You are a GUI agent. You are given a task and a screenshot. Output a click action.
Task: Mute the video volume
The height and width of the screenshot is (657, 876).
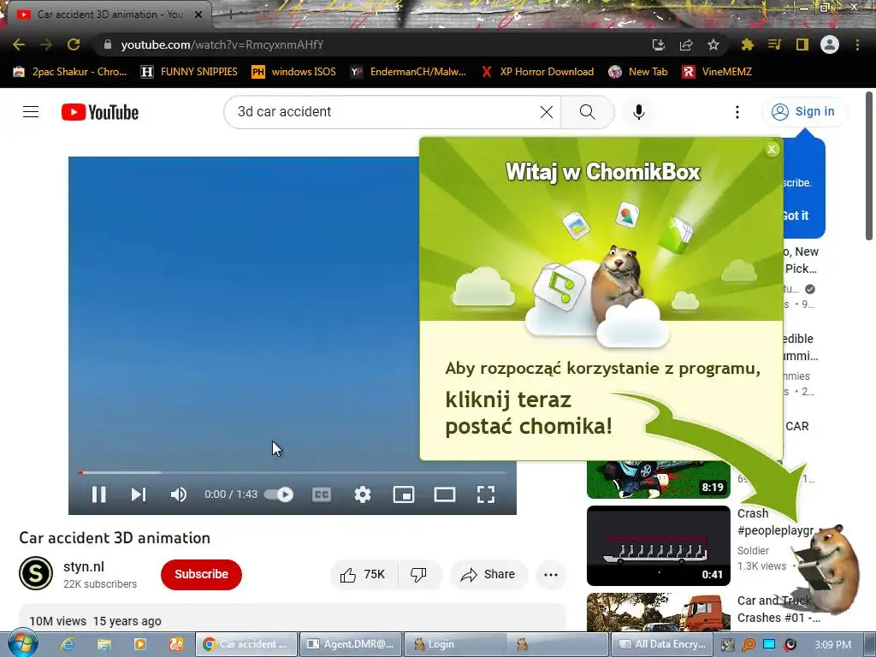178,494
